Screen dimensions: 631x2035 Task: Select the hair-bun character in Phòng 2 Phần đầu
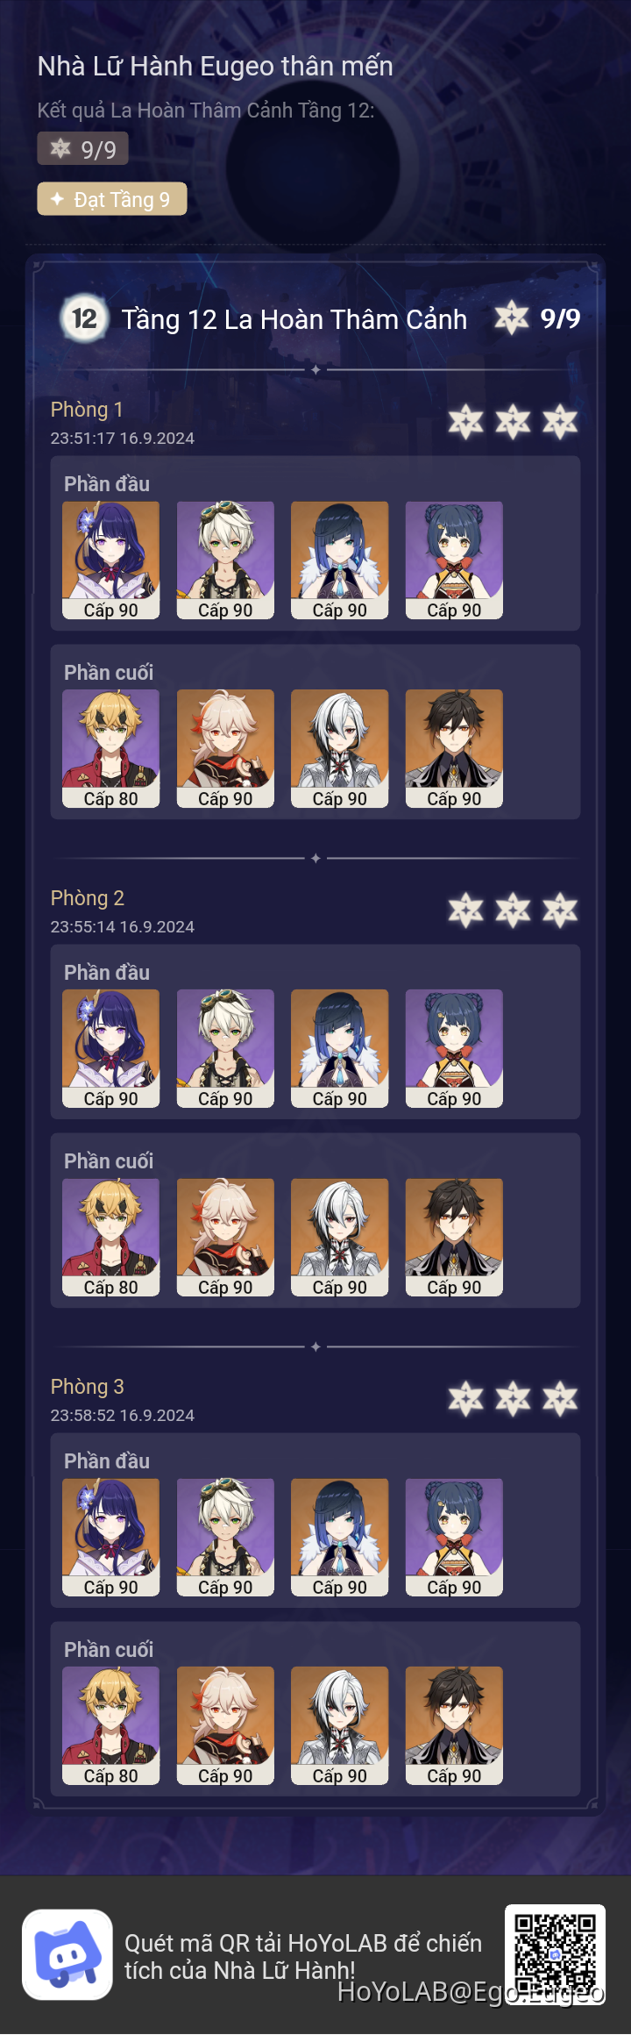pyautogui.click(x=454, y=1049)
